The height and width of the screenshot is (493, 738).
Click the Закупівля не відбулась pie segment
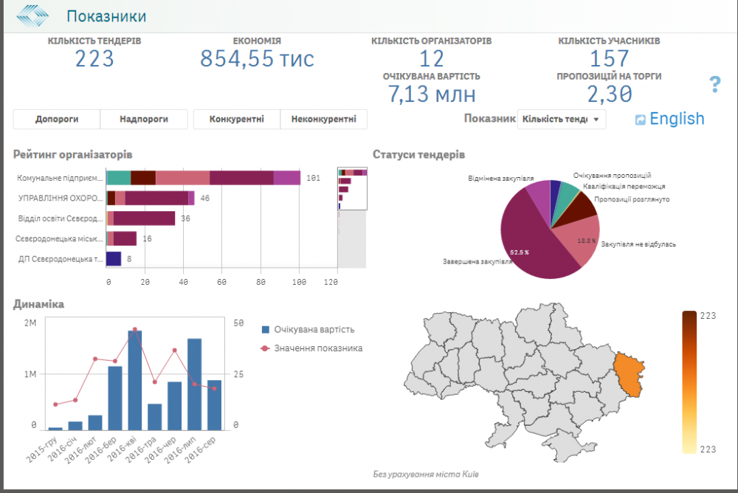[579, 240]
